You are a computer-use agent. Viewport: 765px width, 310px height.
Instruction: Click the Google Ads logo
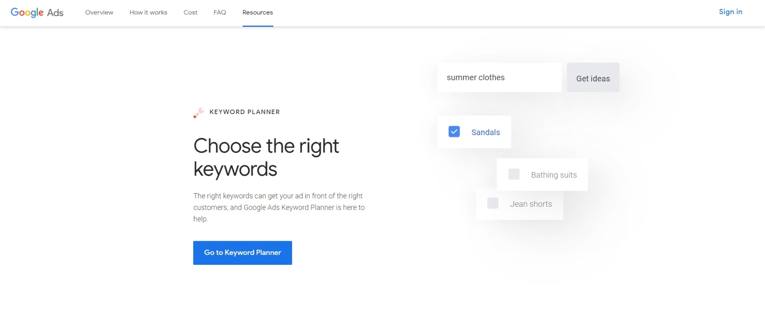point(37,13)
